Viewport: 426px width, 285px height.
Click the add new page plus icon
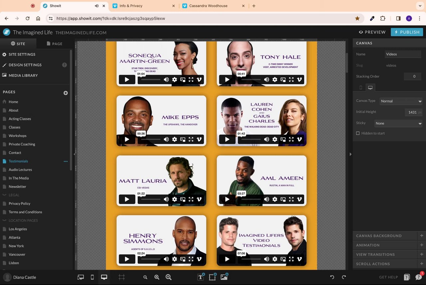[66, 93]
